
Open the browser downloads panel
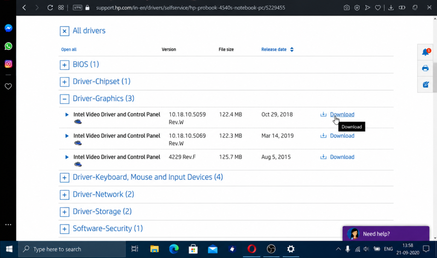click(391, 8)
